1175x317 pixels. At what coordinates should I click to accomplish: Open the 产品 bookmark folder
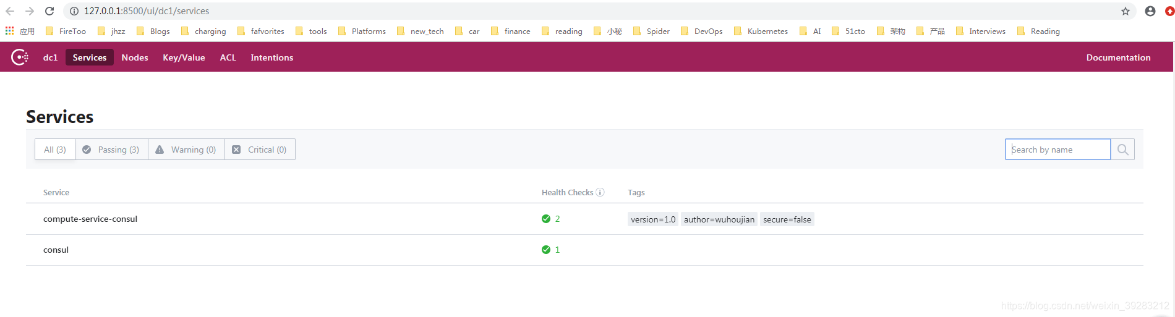[931, 31]
